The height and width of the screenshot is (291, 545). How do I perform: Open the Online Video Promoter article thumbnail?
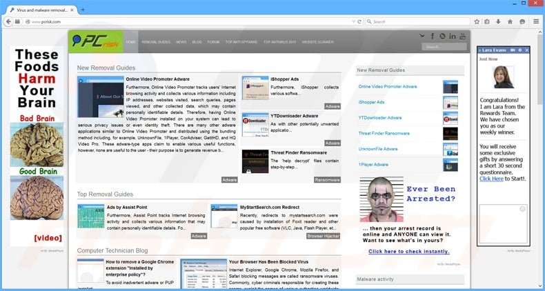point(101,97)
